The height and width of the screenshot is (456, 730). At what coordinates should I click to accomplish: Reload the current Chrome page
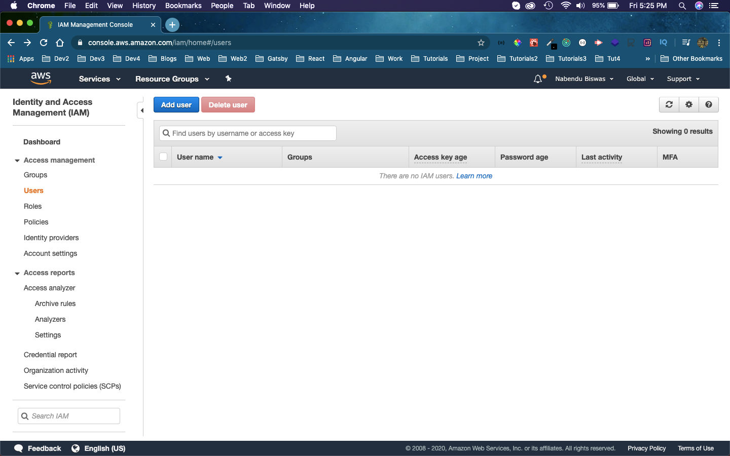click(44, 43)
